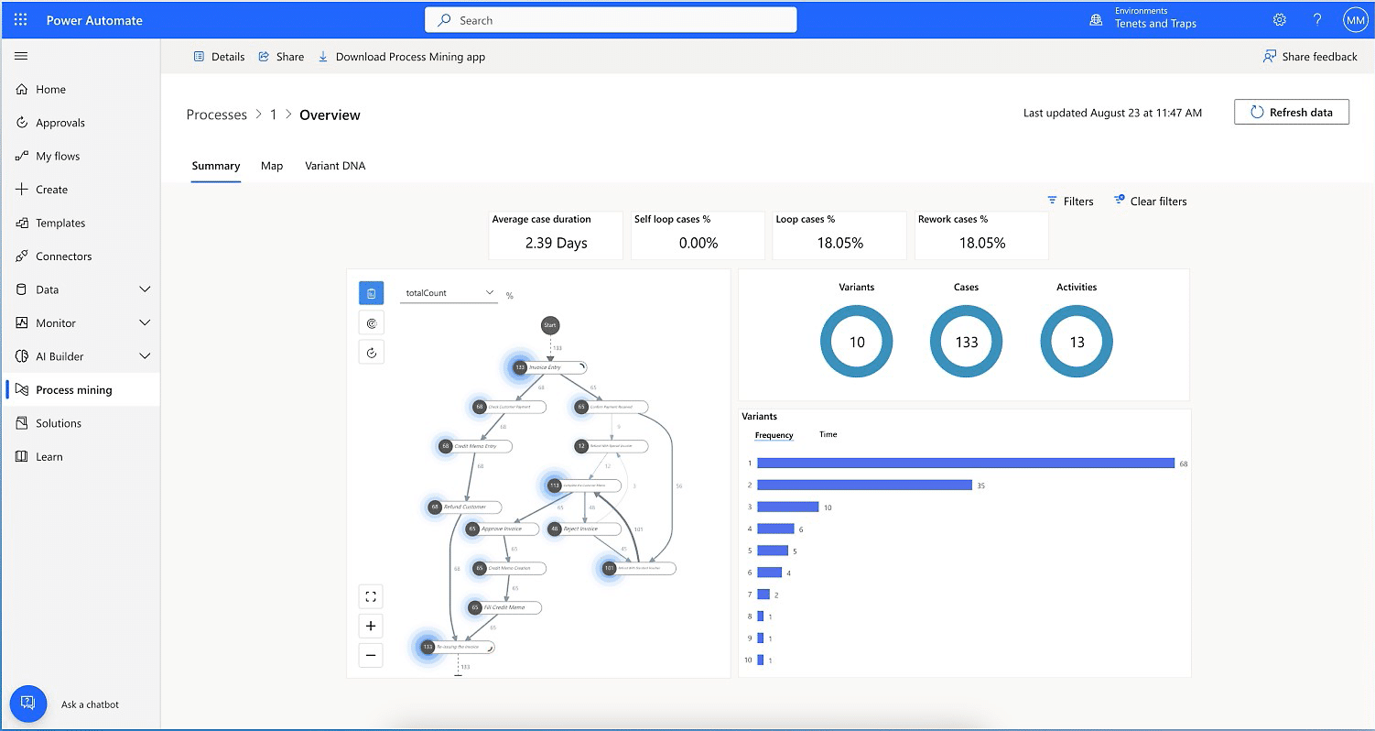1375x731 pixels.
Task: Clear all applied filters
Action: 1150,201
